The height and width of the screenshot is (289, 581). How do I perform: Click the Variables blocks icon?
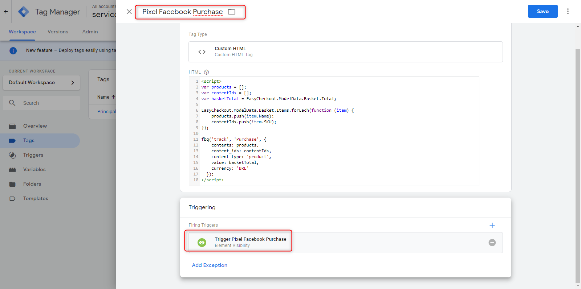point(12,170)
